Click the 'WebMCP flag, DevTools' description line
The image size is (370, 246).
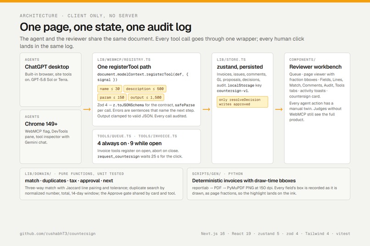pos(46,131)
